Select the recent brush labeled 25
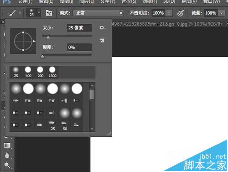The height and width of the screenshot is (172, 228). click(16, 72)
